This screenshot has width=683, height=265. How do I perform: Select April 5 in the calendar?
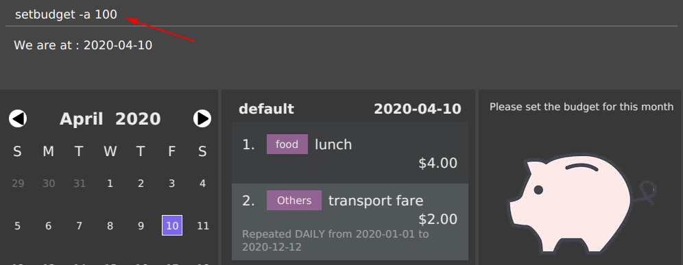pos(17,225)
